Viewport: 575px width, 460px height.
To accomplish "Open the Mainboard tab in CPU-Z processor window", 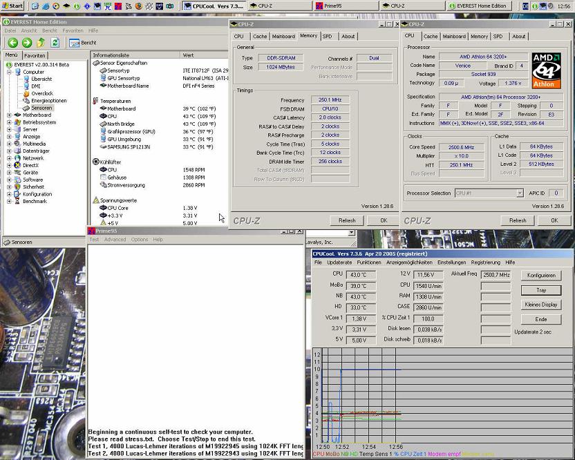I will tap(454, 37).
